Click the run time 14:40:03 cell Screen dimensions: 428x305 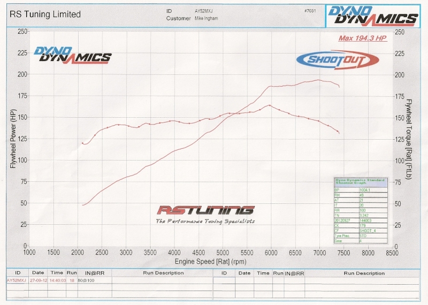pos(56,280)
